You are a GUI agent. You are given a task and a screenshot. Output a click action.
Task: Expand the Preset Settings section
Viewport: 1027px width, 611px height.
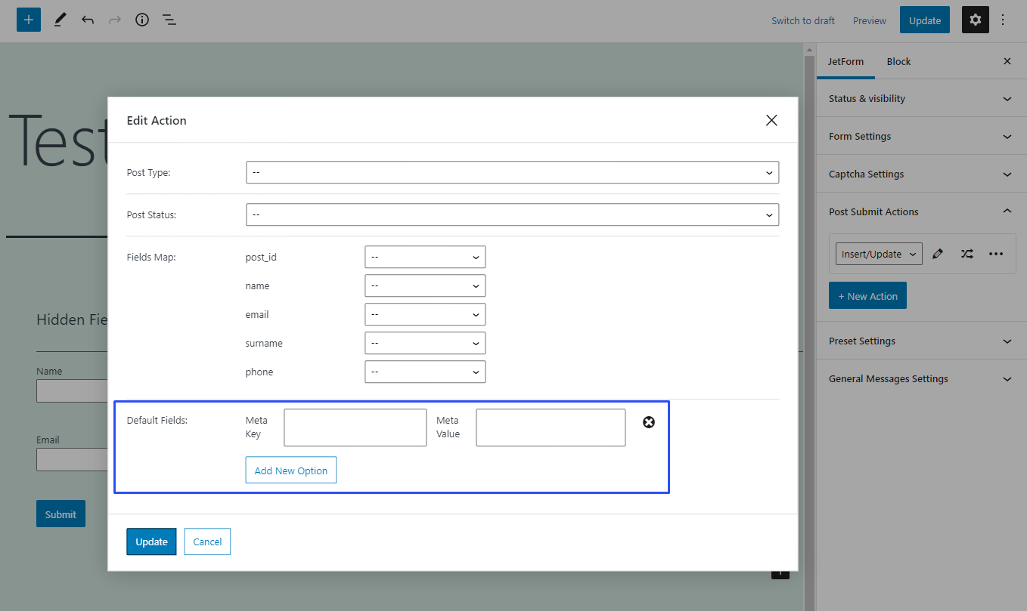[x=1007, y=341]
